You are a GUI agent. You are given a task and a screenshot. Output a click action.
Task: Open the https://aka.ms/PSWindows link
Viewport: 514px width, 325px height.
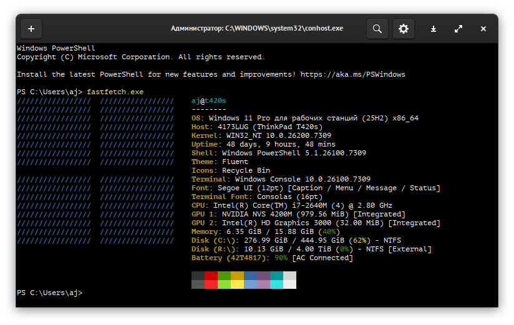352,74
